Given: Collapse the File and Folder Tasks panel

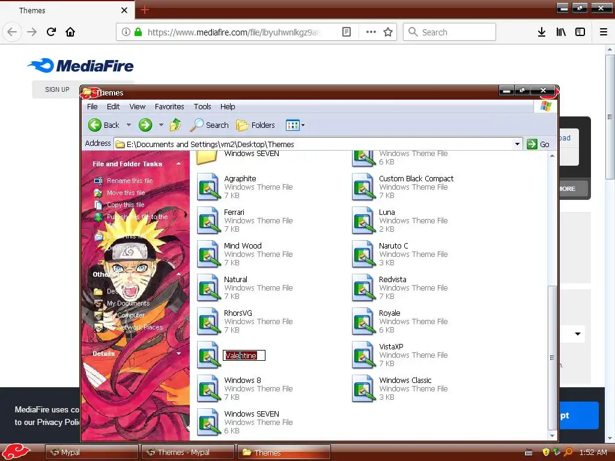Looking at the screenshot, I should [x=179, y=164].
